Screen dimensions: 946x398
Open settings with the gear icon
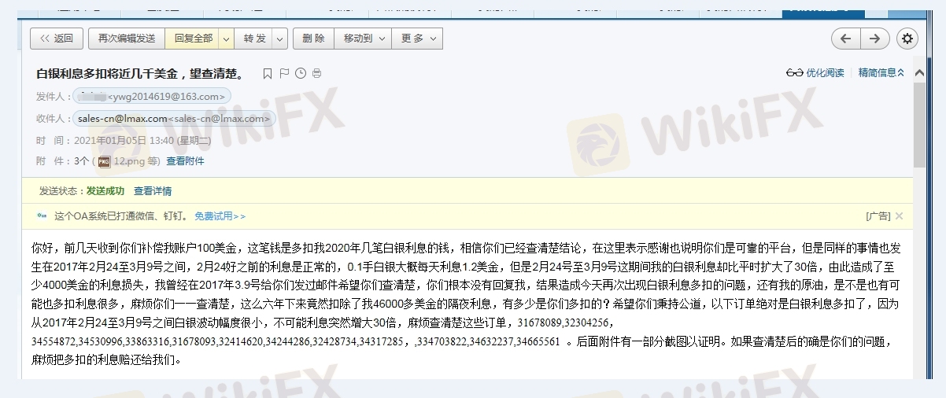907,39
